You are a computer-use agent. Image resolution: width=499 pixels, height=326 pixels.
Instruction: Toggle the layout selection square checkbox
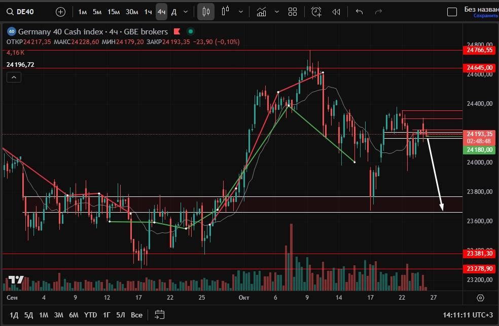click(451, 12)
